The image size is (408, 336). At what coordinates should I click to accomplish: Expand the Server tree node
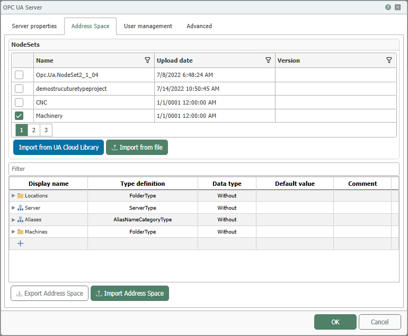[x=13, y=208]
